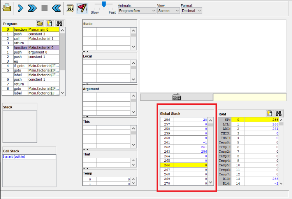
Task: Search RAM using the binoculars icon
Action: coord(279,113)
